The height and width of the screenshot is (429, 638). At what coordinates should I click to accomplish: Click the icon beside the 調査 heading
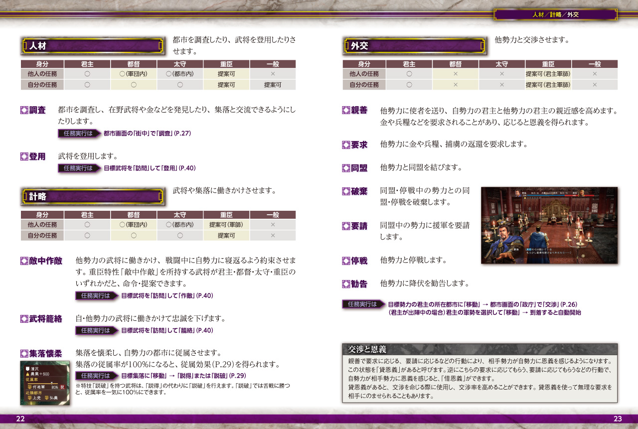[24, 110]
